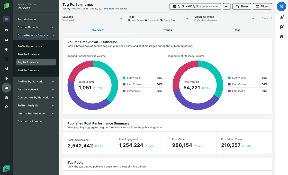Click Sunny Sale 35% legend row
288x175 pixels.
[248, 78]
